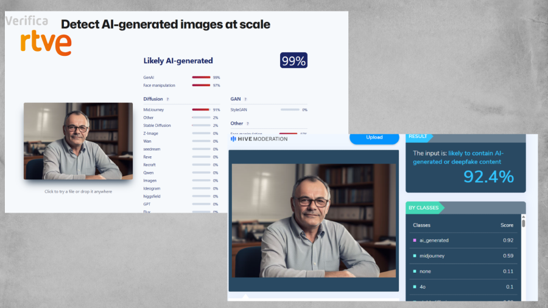Click the 0.92 score value
Viewport: 548px width, 308px height.
[x=508, y=241]
